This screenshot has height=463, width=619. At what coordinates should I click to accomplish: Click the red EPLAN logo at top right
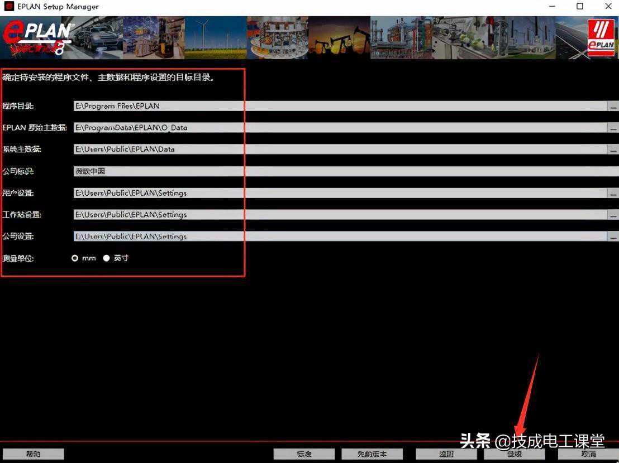click(601, 38)
